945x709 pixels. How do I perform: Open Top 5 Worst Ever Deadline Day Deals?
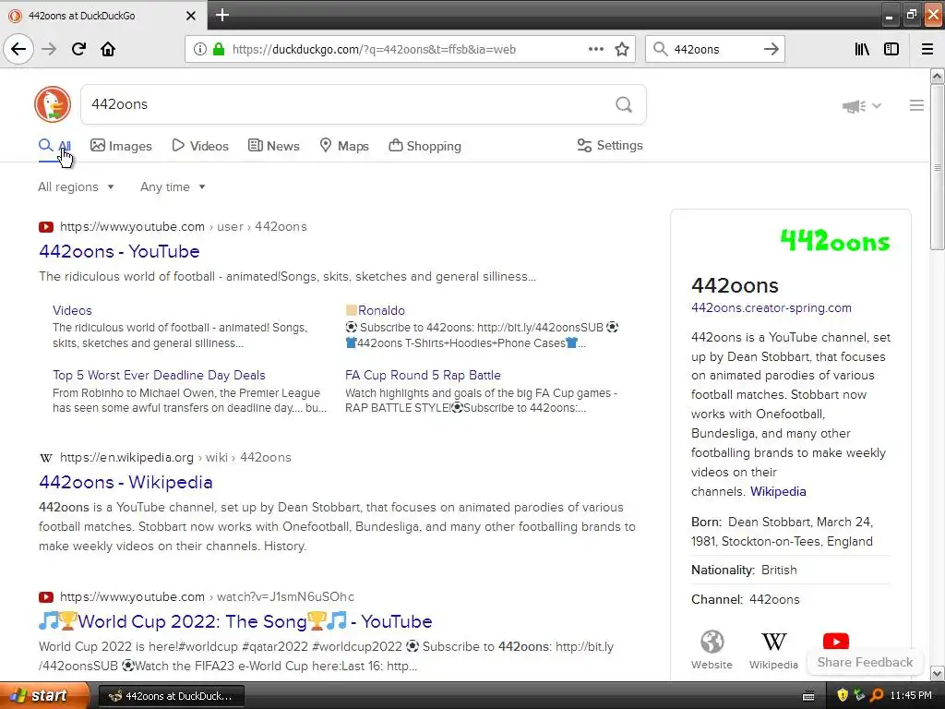pos(159,375)
